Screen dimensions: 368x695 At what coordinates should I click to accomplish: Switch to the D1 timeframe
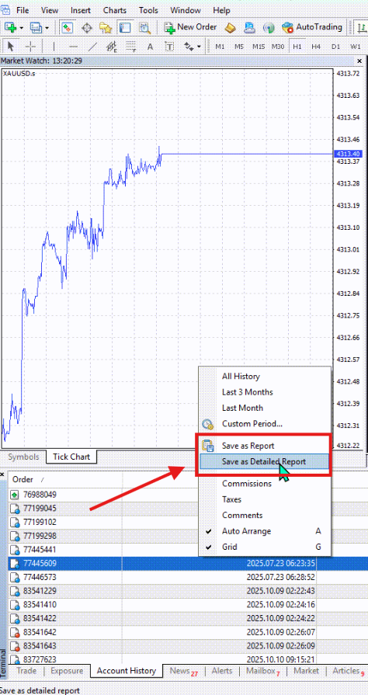(335, 47)
